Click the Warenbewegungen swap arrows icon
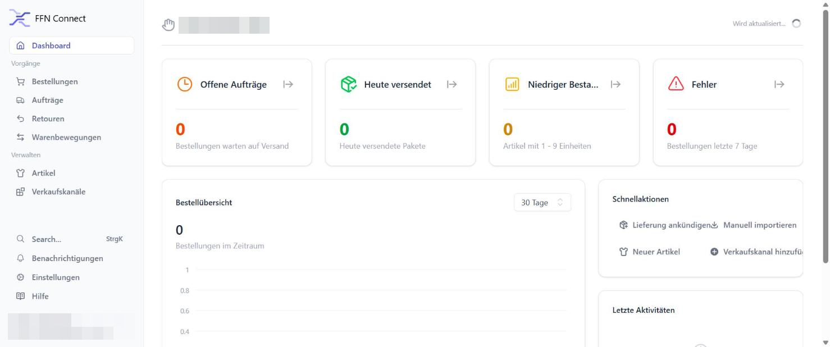The height and width of the screenshot is (347, 830). tap(21, 137)
